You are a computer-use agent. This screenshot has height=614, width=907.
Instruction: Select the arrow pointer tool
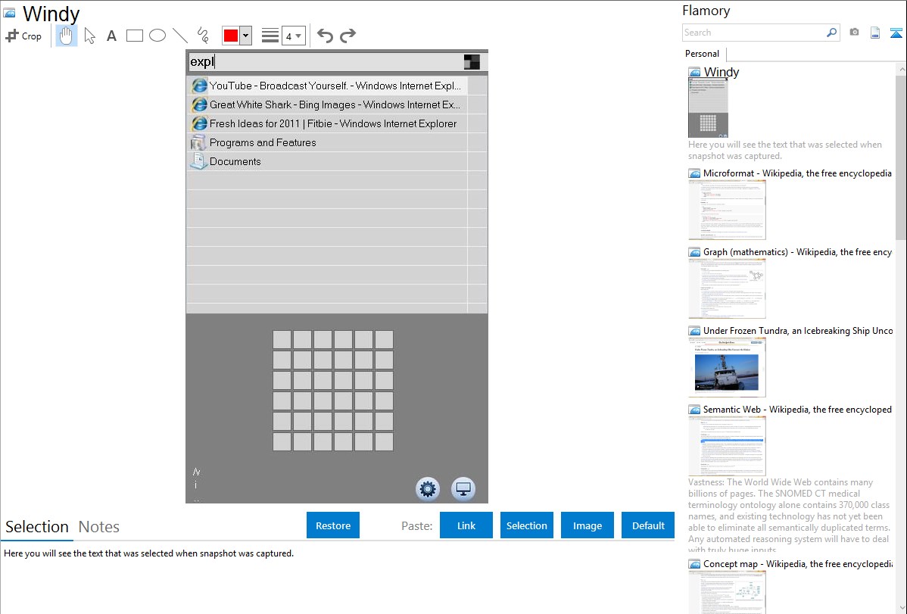tap(89, 36)
